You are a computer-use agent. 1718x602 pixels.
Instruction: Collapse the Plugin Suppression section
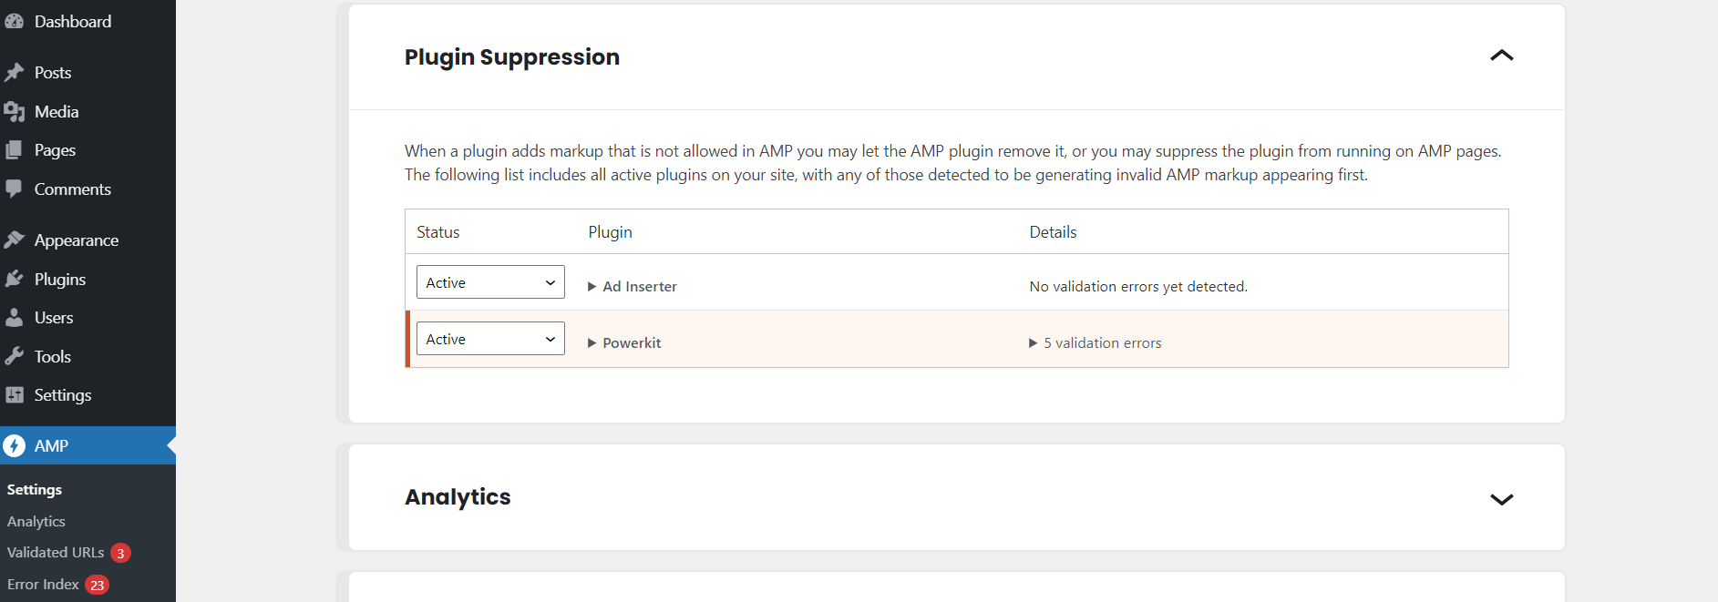click(x=1501, y=56)
